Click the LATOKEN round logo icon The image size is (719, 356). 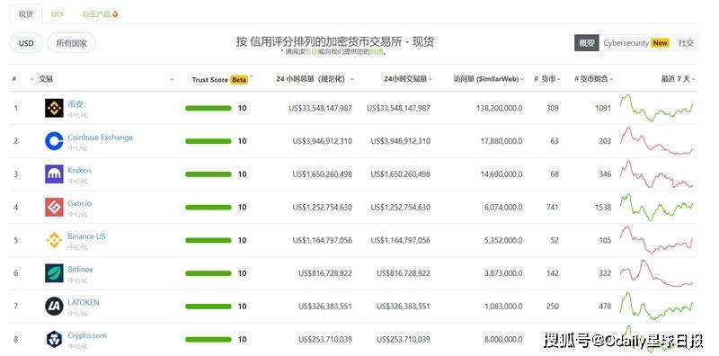click(x=54, y=306)
